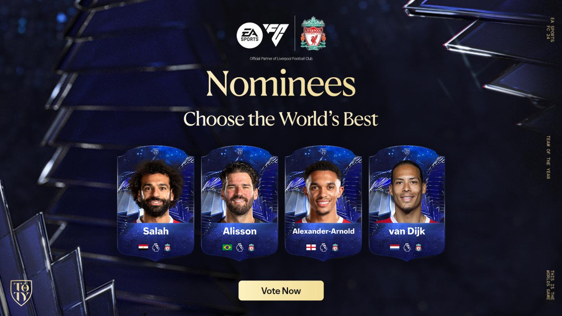
Task: Click the Premier League icon on Salah's card
Action: point(156,247)
